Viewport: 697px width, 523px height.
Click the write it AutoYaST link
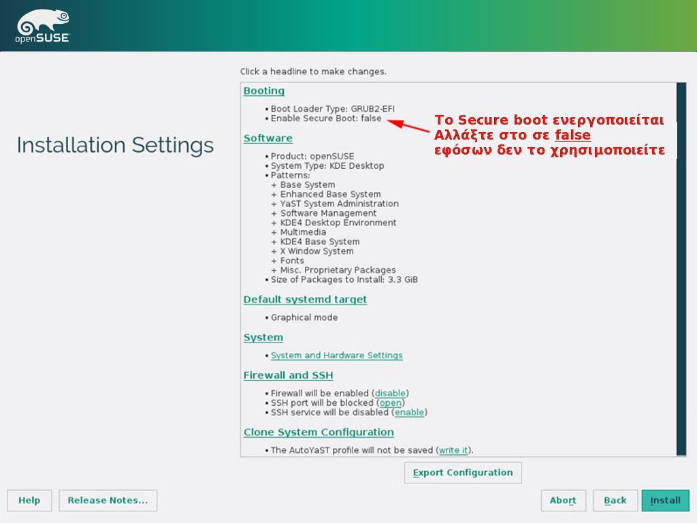[x=453, y=450]
